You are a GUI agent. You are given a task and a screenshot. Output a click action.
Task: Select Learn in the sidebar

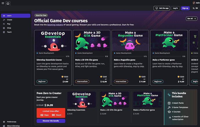click(x=16, y=16)
